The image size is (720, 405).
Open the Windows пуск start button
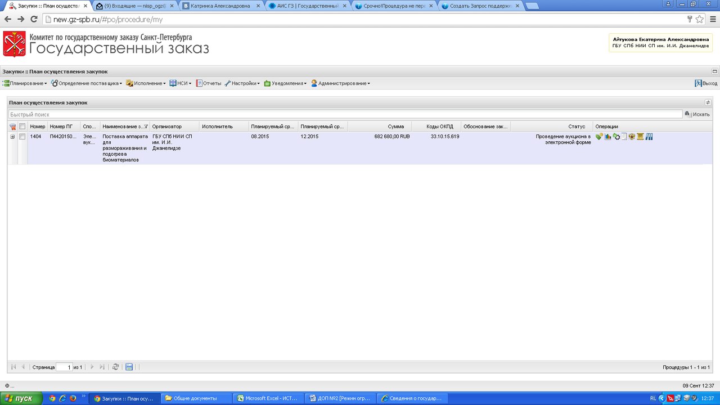[20, 398]
